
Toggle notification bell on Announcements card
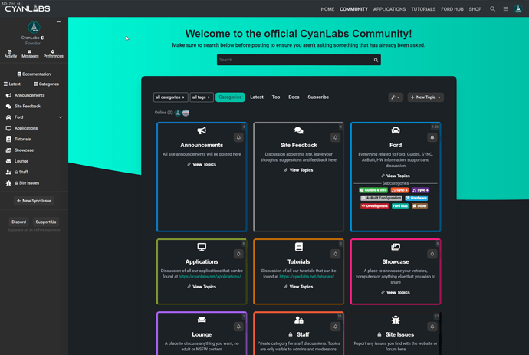[238, 137]
